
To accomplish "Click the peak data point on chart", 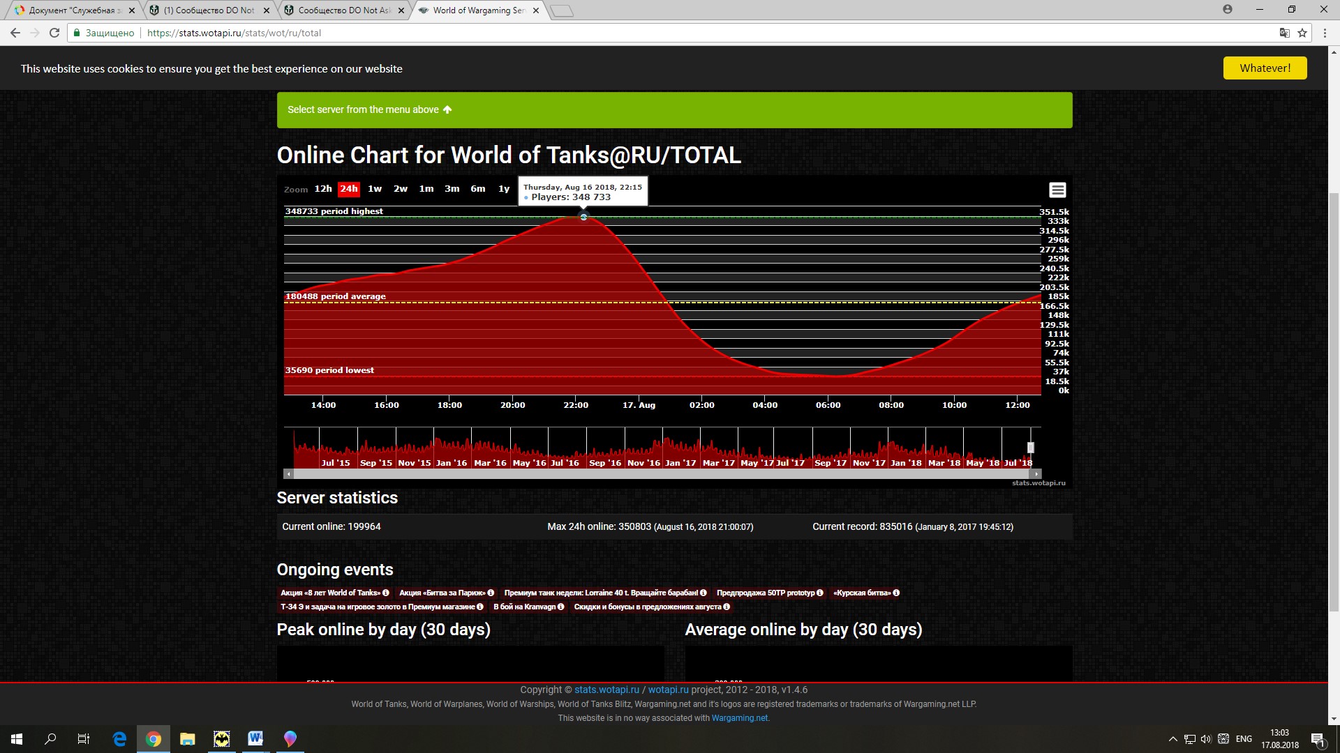I will coord(583,218).
